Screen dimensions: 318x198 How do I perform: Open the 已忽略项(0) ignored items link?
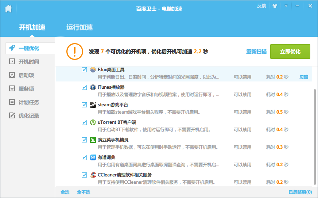[300, 192]
